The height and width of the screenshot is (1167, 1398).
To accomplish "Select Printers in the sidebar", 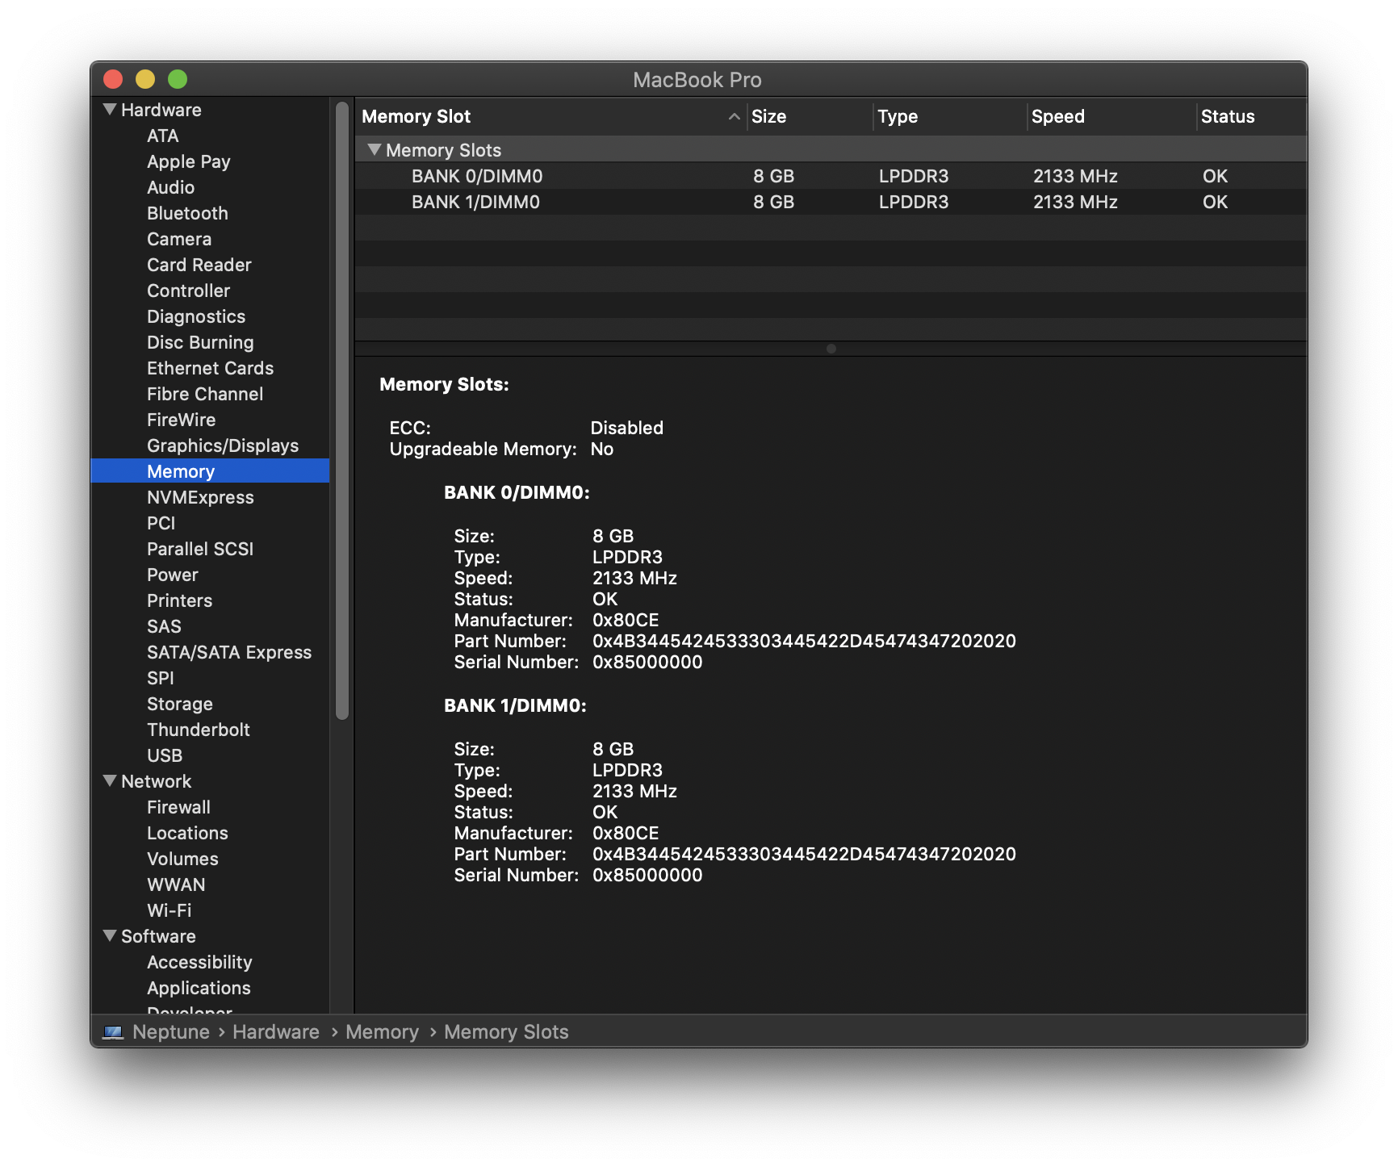I will click(x=179, y=600).
